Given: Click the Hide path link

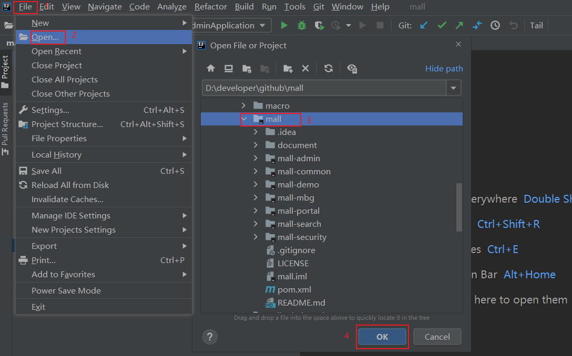Looking at the screenshot, I should pyautogui.click(x=444, y=68).
